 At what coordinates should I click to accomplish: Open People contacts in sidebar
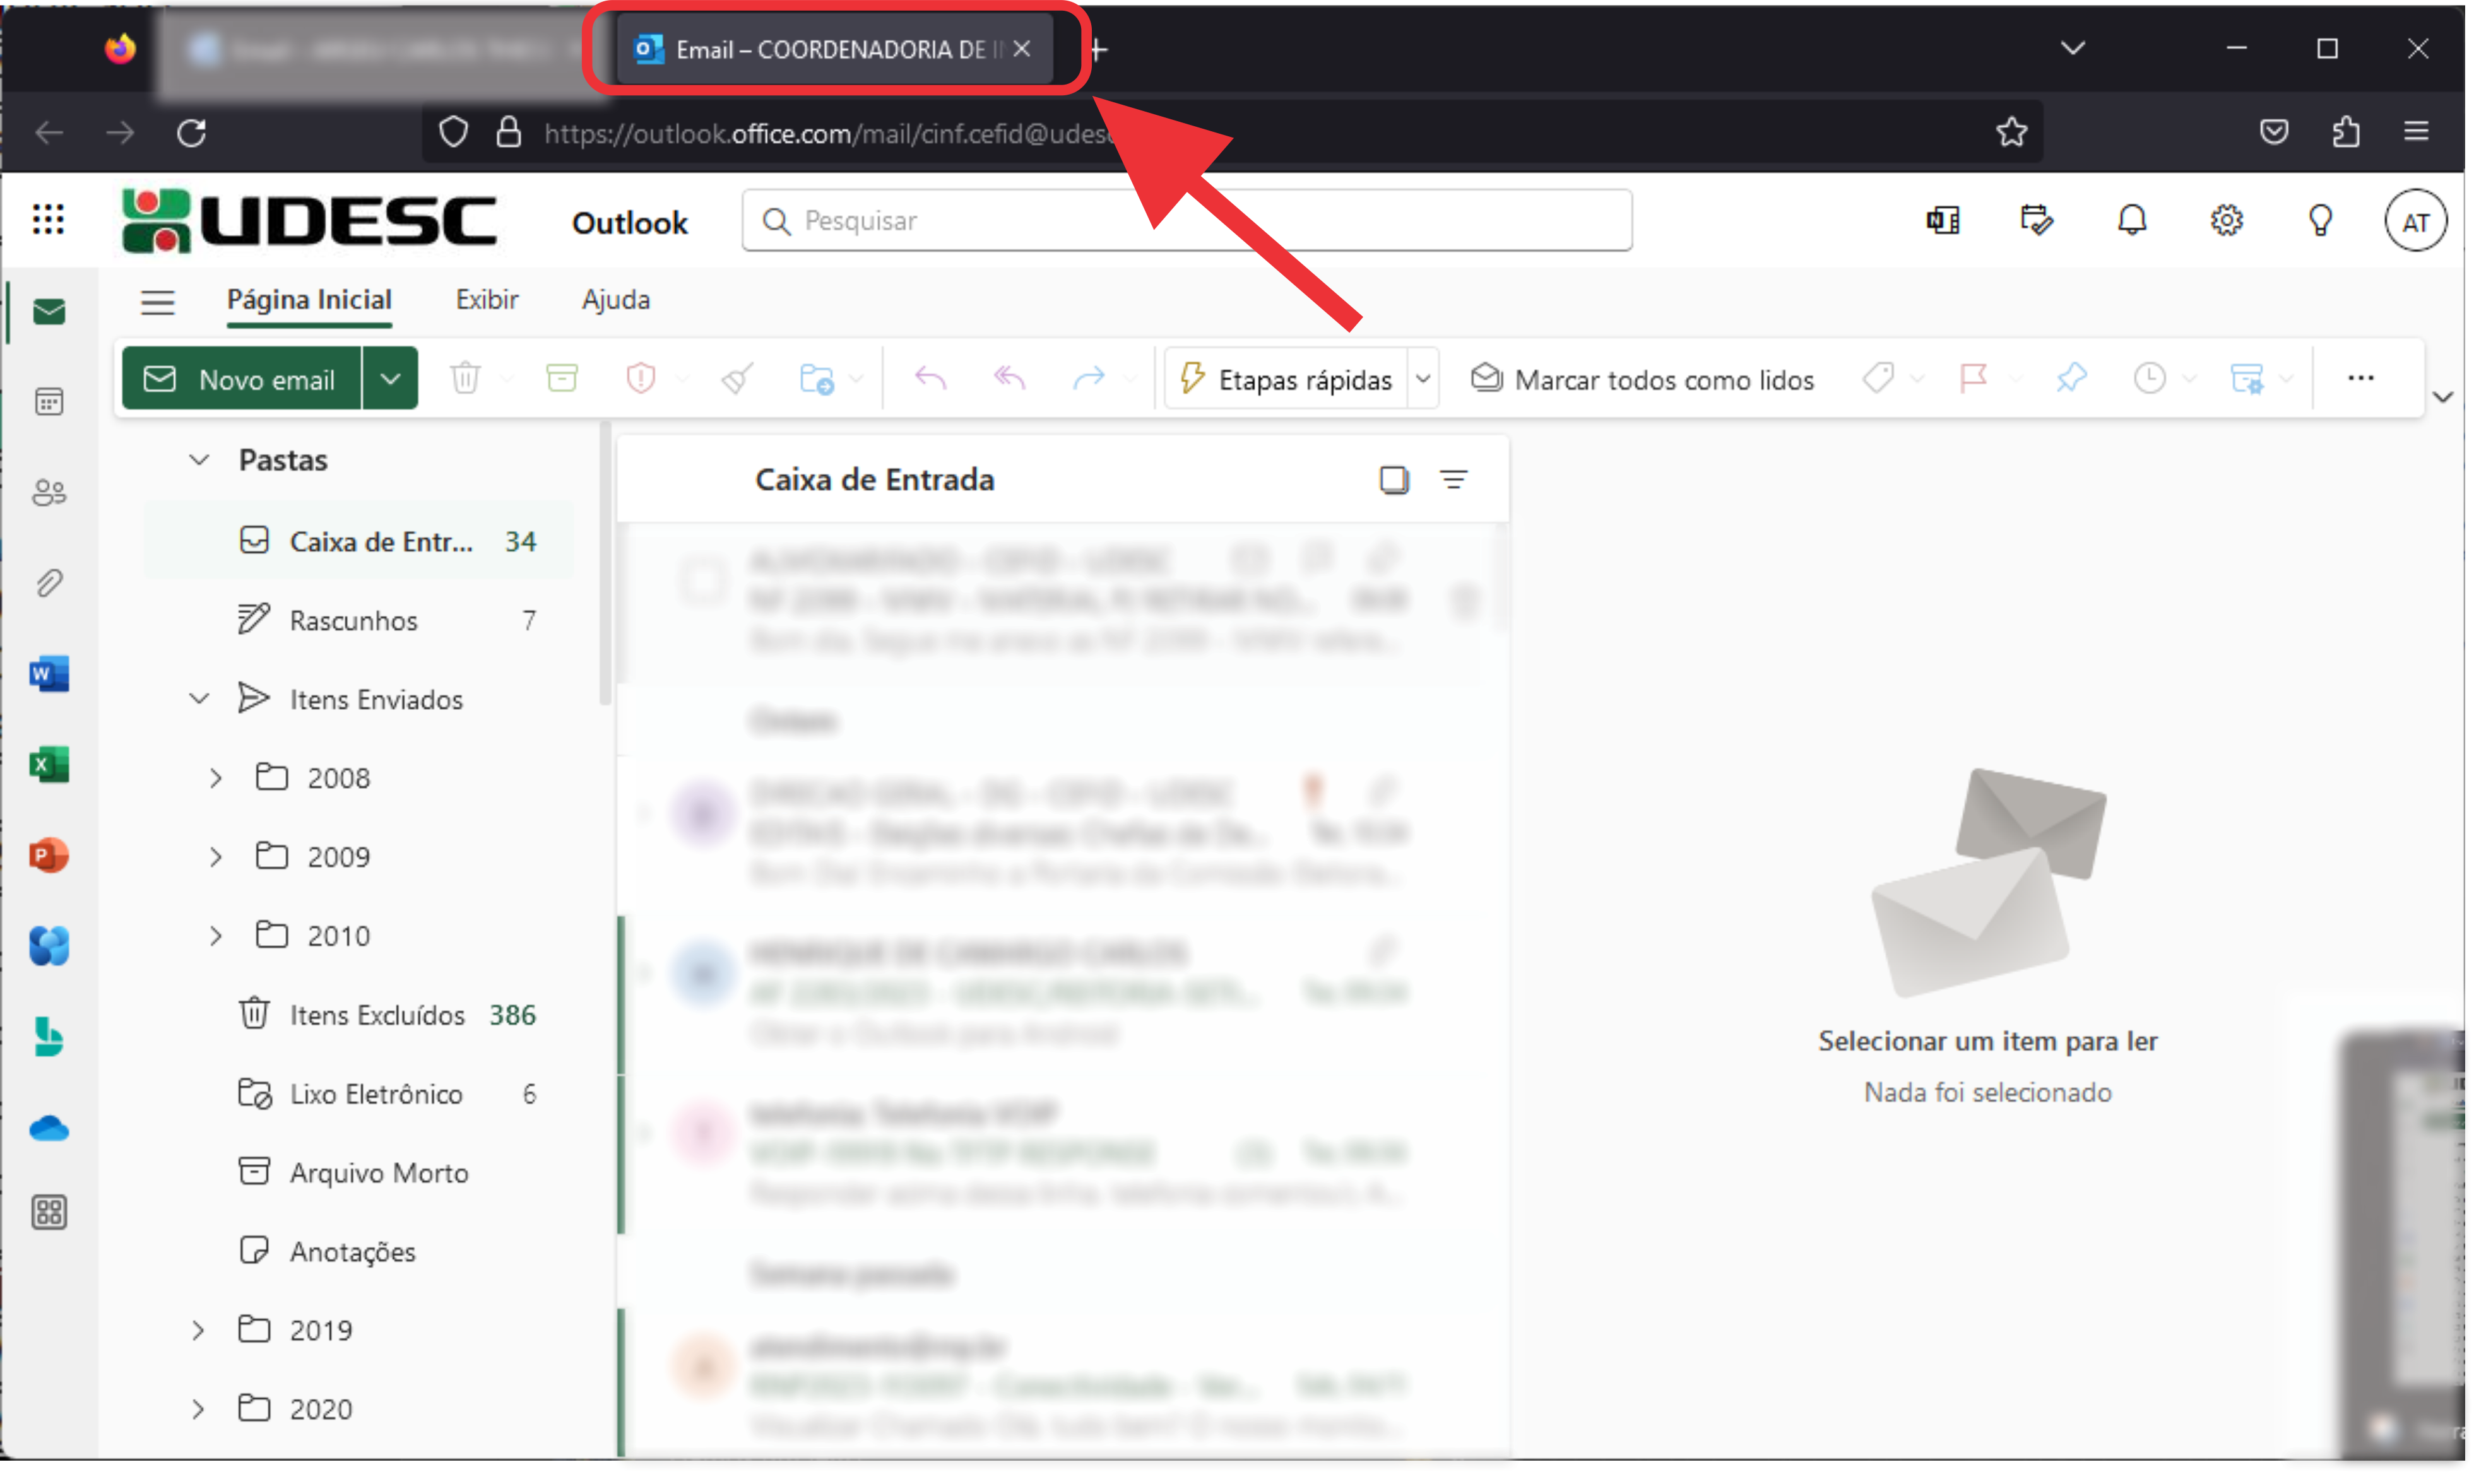[x=48, y=492]
